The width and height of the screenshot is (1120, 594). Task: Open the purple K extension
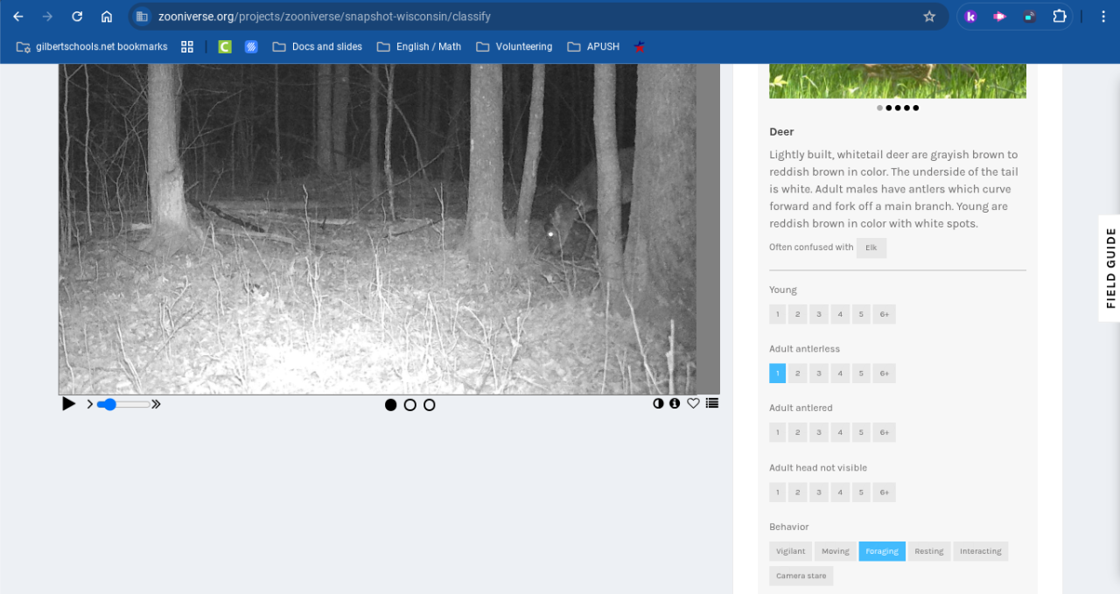click(970, 17)
